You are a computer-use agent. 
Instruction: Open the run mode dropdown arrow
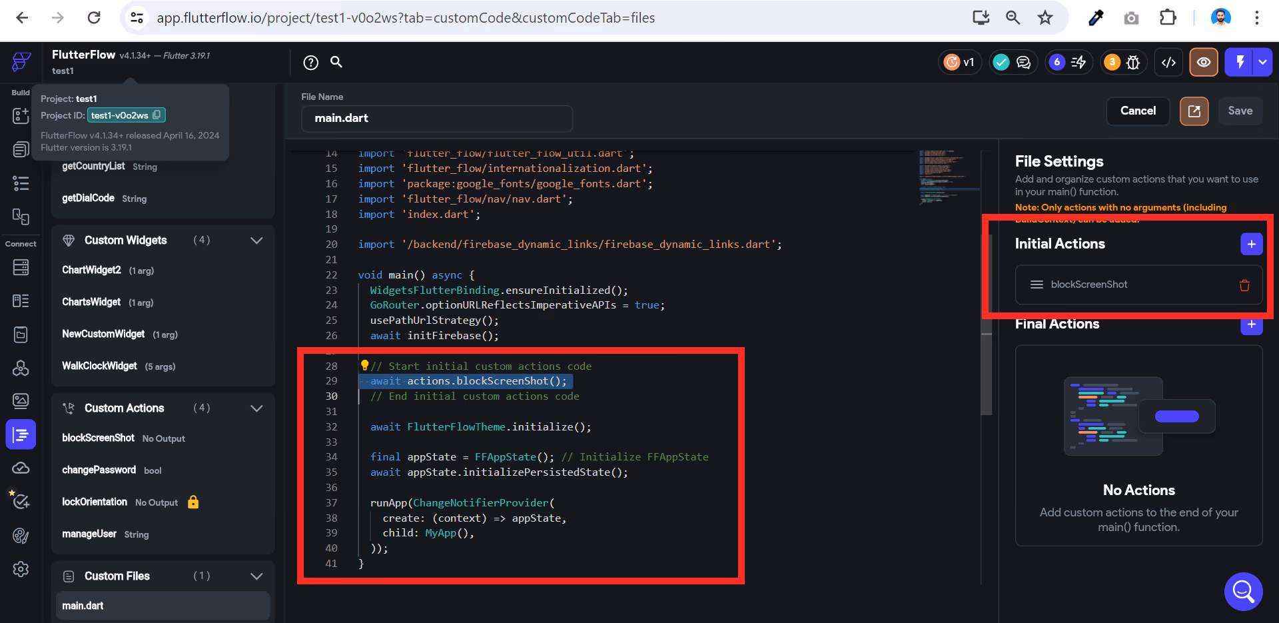point(1263,62)
